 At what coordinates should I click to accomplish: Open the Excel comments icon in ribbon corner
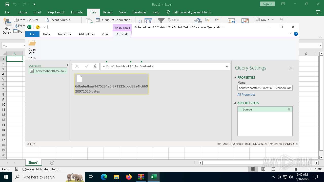coord(318,12)
